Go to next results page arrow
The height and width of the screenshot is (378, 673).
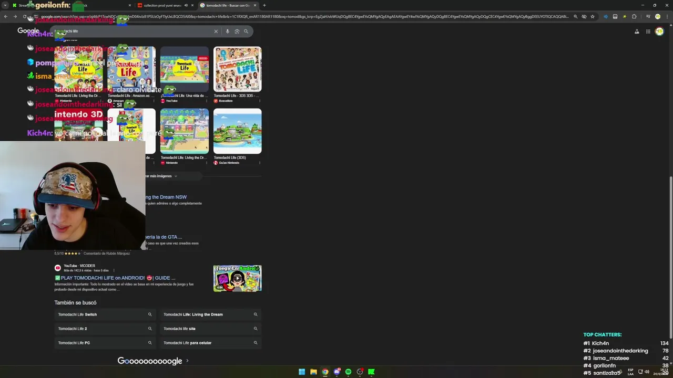point(187,361)
